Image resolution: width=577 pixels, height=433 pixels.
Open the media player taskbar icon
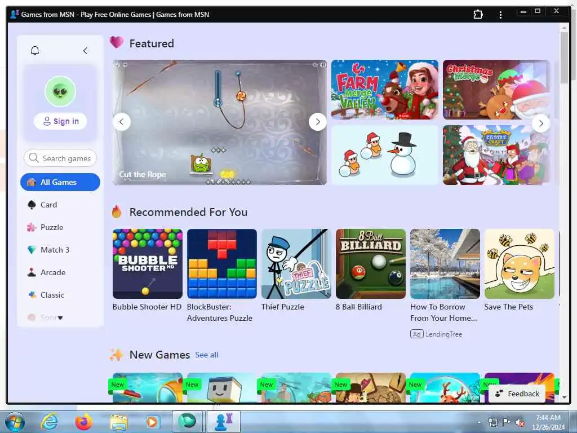(152, 422)
